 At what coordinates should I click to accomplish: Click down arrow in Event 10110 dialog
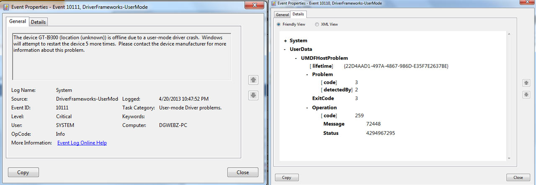526,95
